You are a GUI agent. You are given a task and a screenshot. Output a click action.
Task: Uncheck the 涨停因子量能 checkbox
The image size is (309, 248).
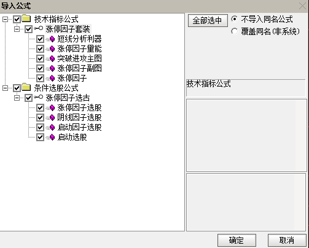40,48
